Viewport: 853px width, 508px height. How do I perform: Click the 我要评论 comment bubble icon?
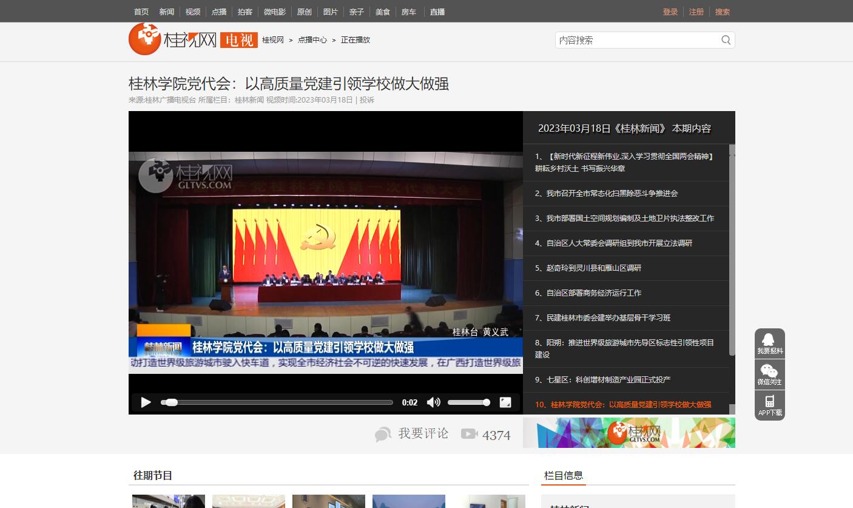tap(383, 434)
